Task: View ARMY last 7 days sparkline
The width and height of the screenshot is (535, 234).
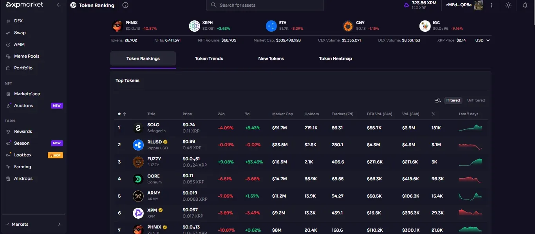Action: pyautogui.click(x=470, y=196)
